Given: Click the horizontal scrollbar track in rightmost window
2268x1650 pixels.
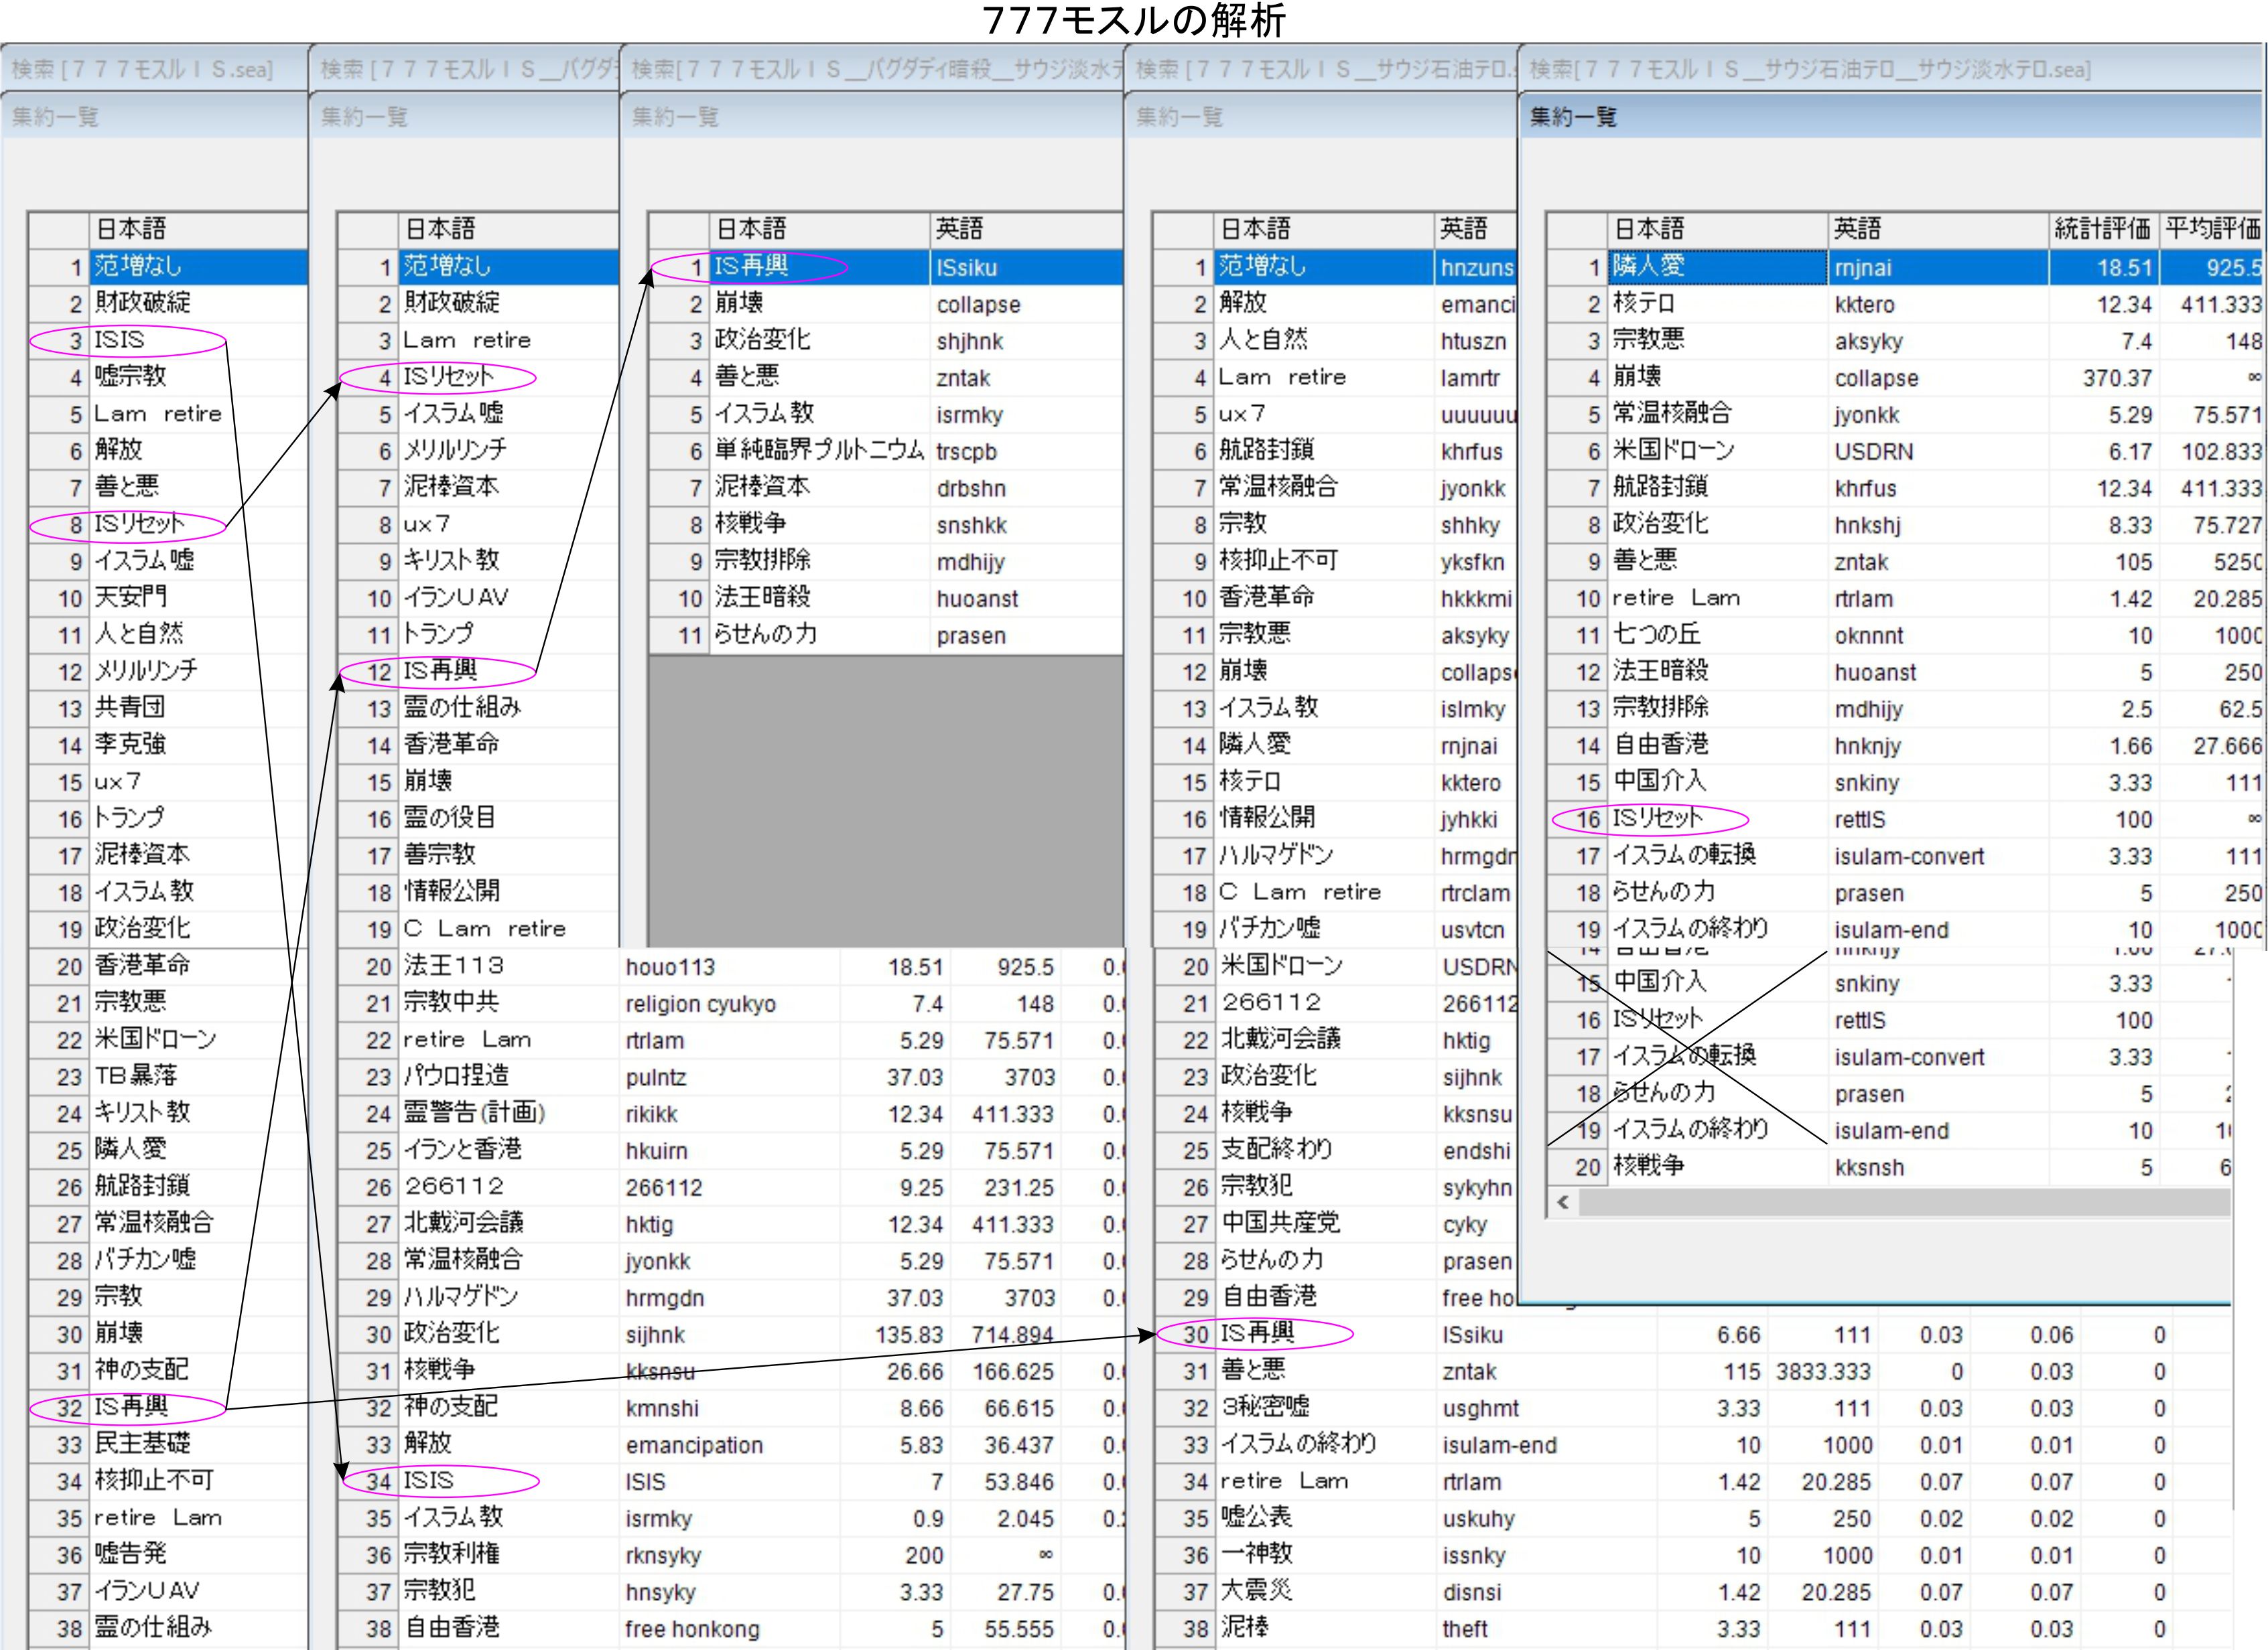Looking at the screenshot, I should 1900,1203.
